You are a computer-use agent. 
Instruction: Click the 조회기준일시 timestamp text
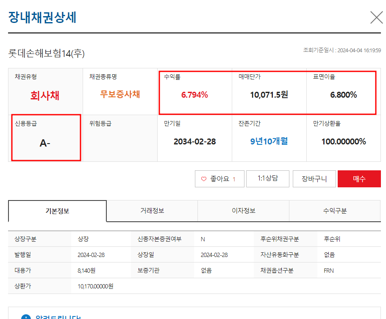[x=342, y=50]
